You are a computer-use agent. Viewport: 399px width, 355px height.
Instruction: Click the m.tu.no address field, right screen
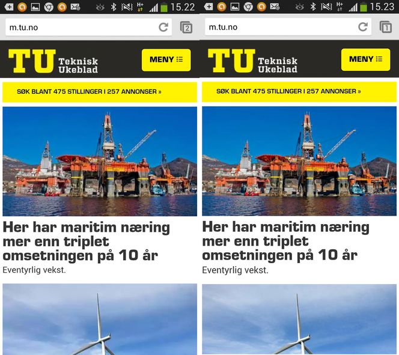[288, 27]
